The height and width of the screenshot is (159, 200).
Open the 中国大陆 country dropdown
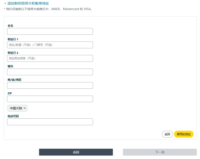tap(17, 108)
